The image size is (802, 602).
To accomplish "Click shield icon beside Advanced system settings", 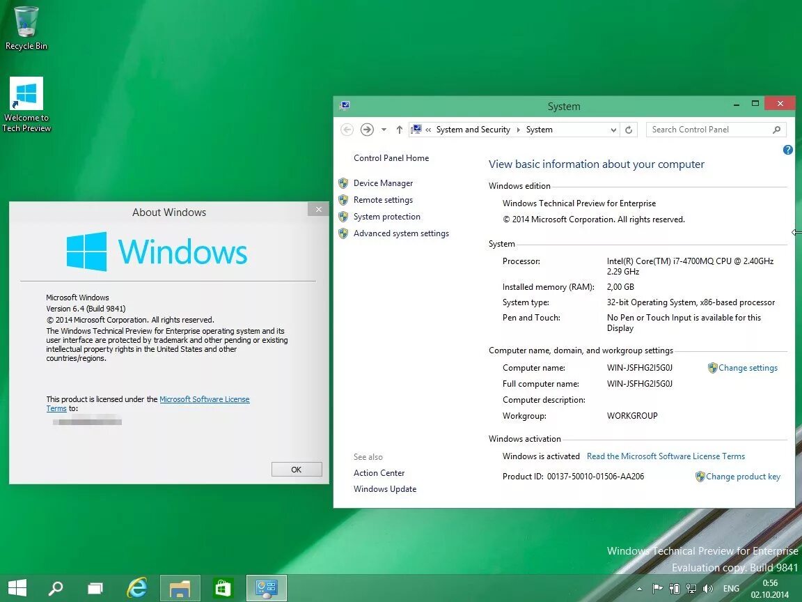I will point(343,233).
